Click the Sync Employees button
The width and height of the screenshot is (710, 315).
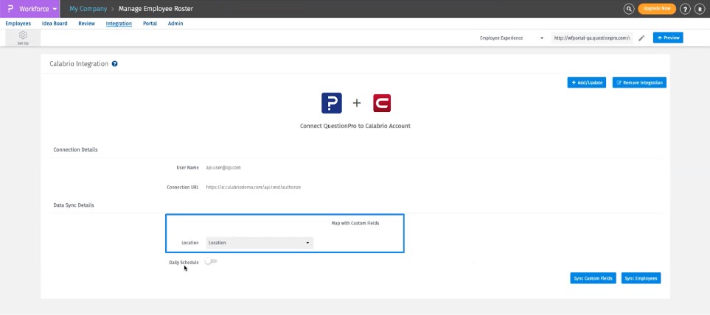coord(641,278)
